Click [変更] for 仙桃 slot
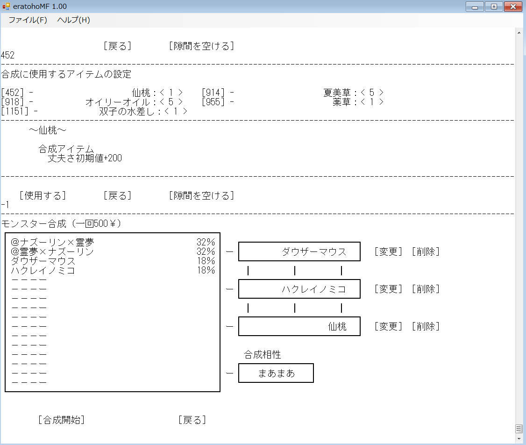Screen dimensions: 526x445 (388, 326)
